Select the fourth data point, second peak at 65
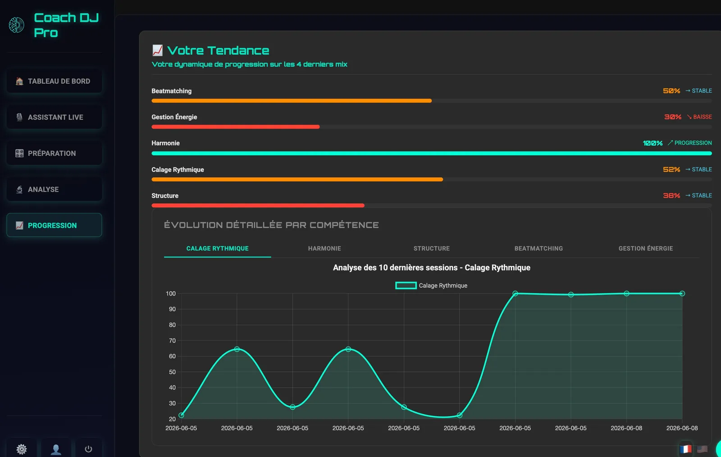 coord(348,349)
